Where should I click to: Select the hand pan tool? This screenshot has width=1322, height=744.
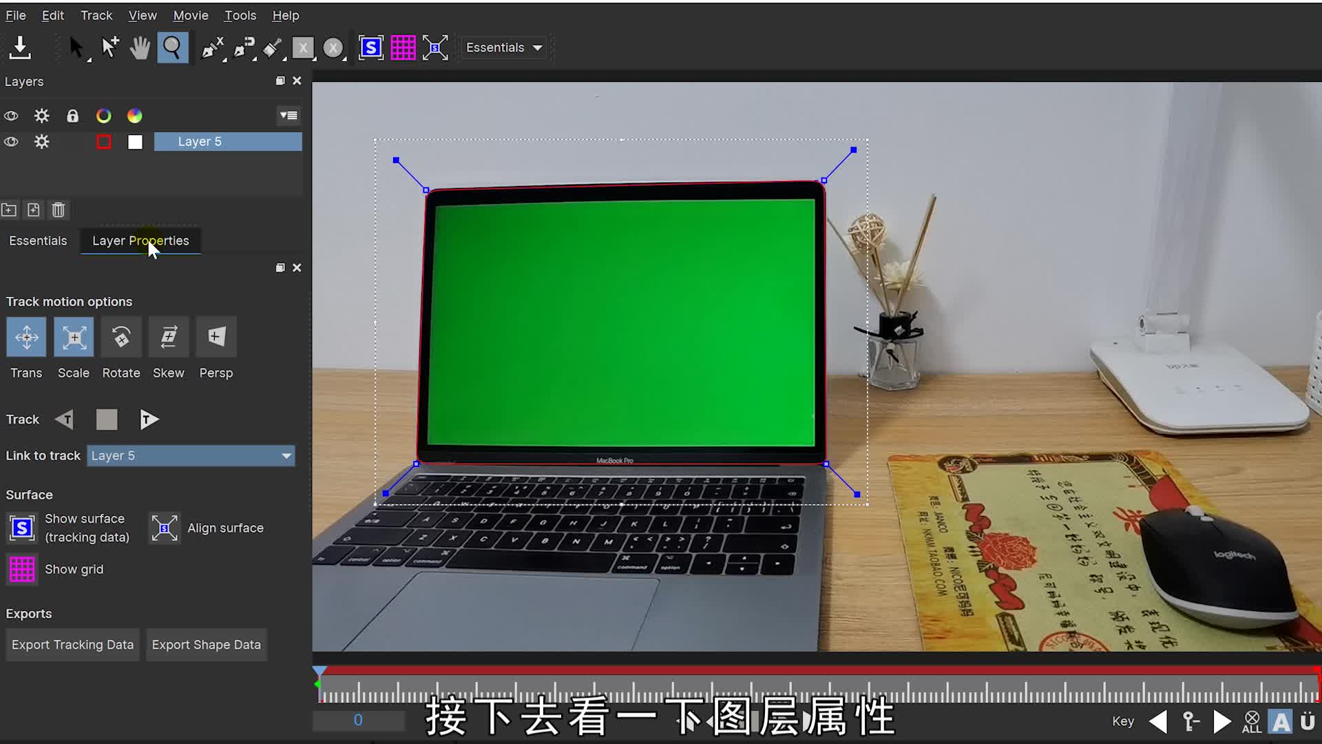click(x=140, y=48)
